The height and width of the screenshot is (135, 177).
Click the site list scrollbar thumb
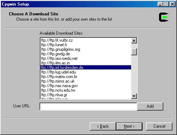(134, 51)
